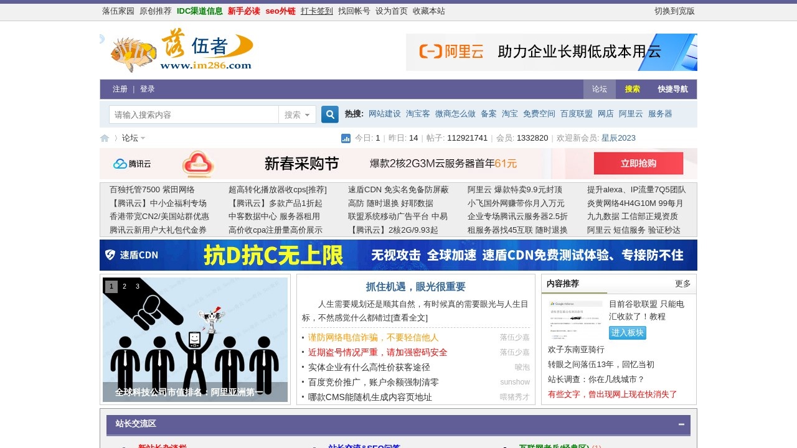Click the 腾讯云 cloud logo in the banner
Viewport: 797px width, 448px height.
(131, 163)
